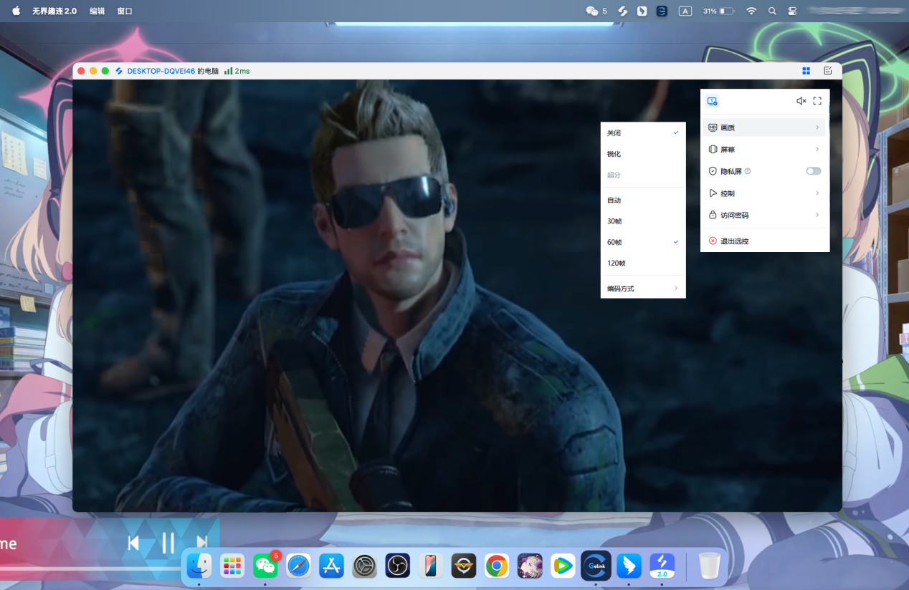The height and width of the screenshot is (590, 909).
Task: Open the 访问密码 access password submenu
Action: point(764,215)
